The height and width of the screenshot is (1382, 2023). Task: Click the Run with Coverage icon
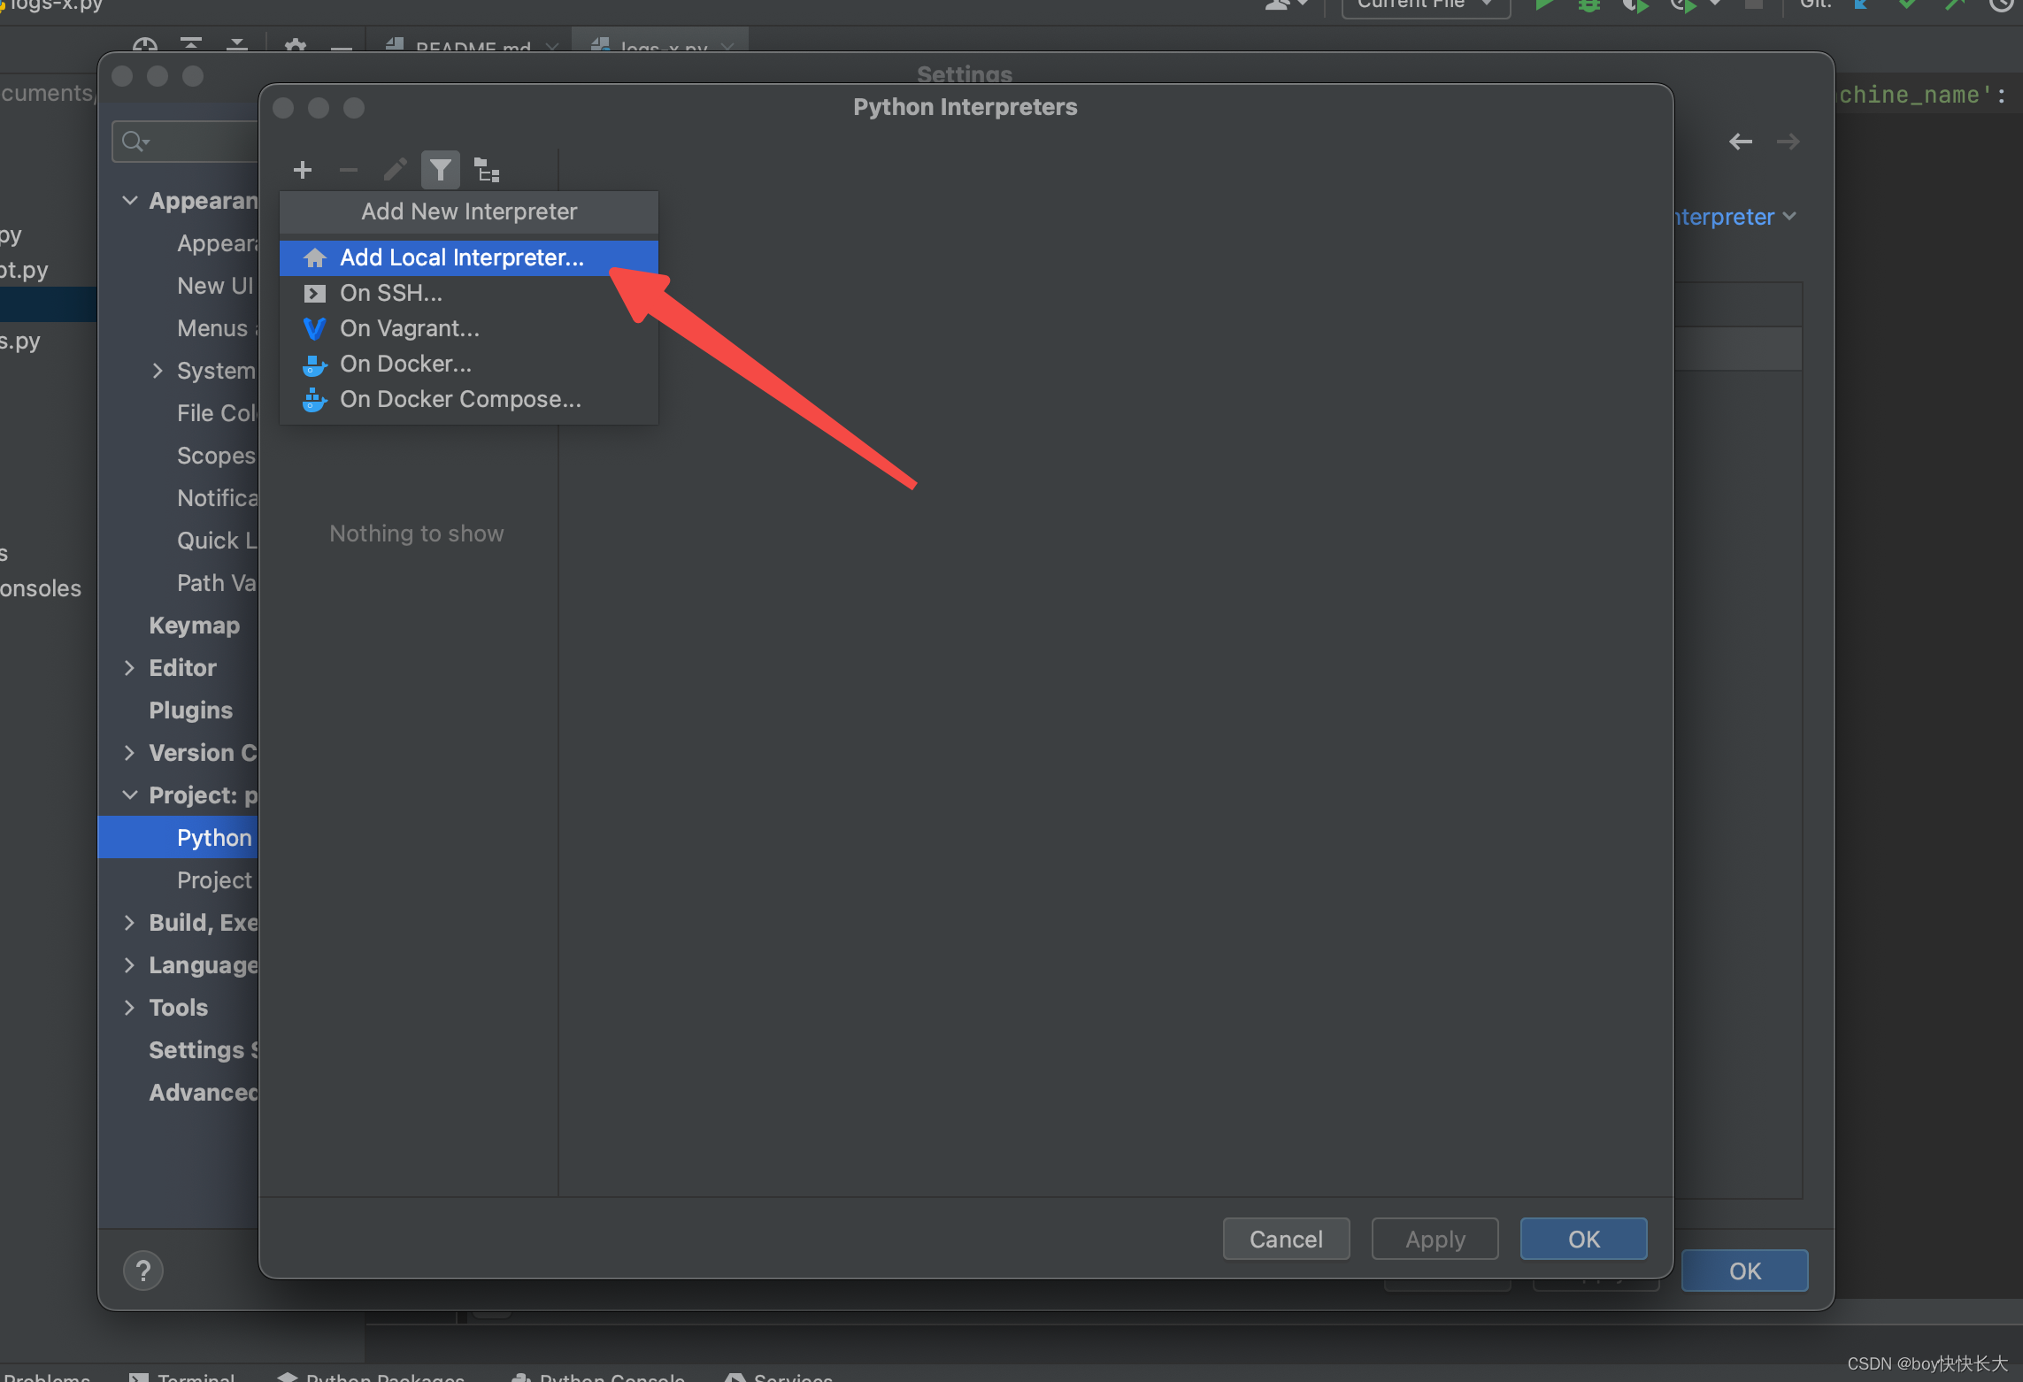point(1635,5)
